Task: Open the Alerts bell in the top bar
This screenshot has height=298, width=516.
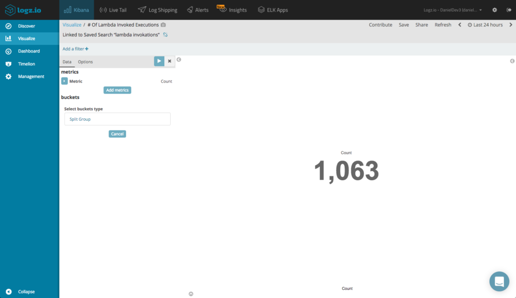Action: coord(198,10)
